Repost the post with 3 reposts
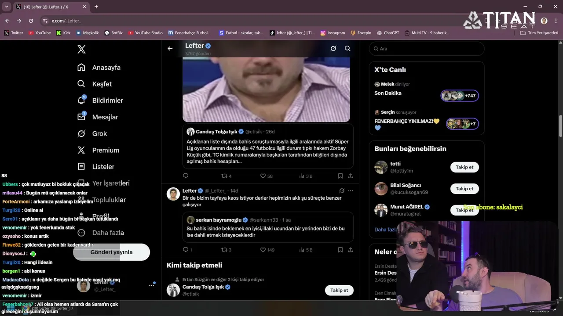The image size is (563, 316). click(226, 250)
